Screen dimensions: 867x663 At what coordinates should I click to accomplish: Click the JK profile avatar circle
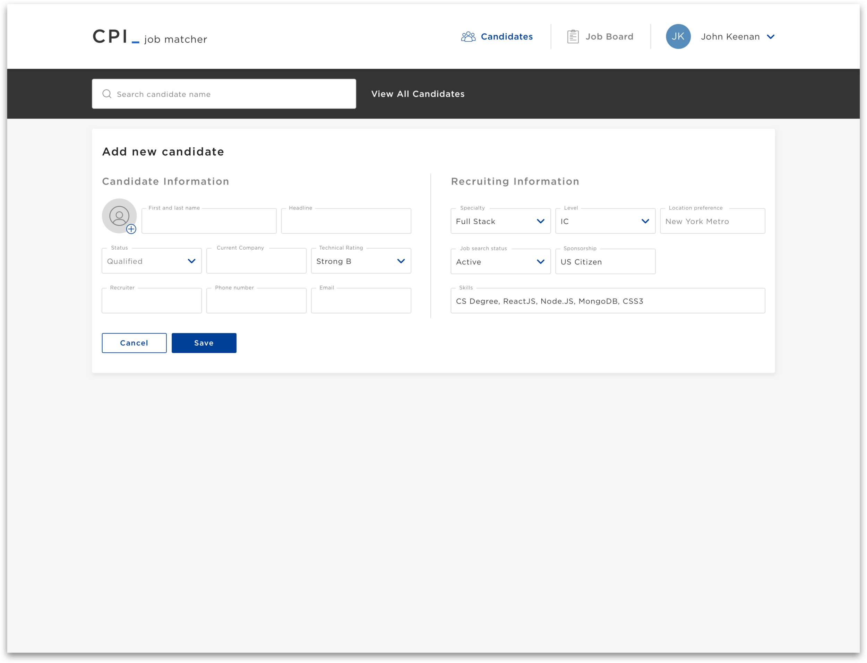(678, 36)
